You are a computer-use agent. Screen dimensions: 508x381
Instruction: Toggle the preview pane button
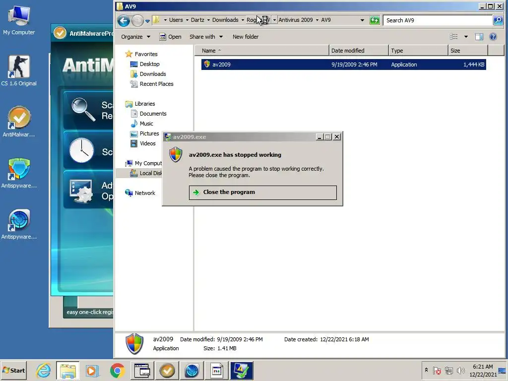click(479, 37)
